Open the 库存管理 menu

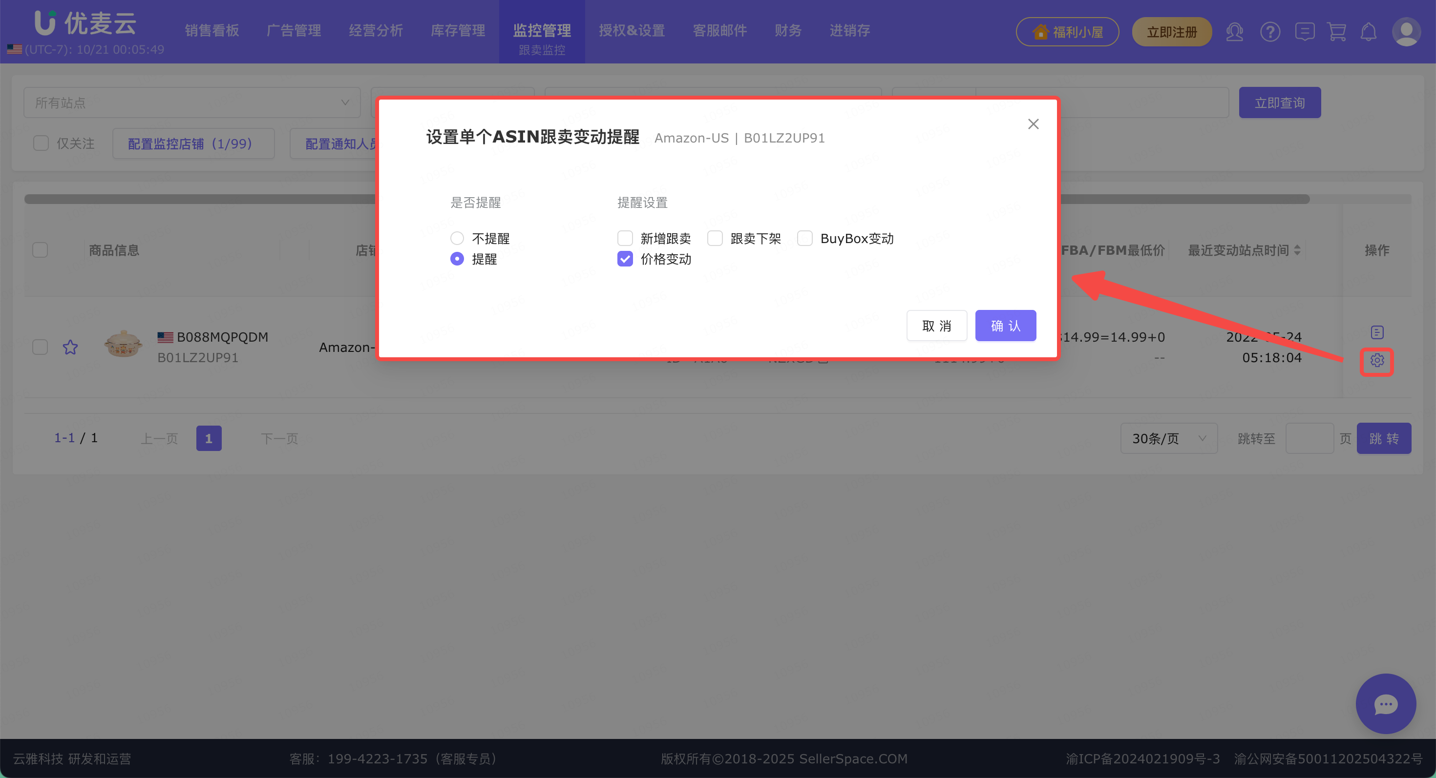pyautogui.click(x=458, y=31)
